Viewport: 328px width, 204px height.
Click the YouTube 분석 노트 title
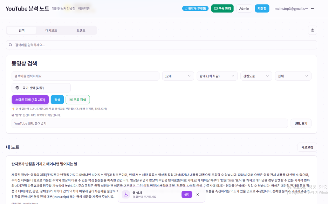click(x=27, y=8)
